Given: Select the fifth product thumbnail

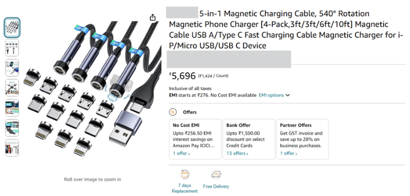Looking at the screenshot, I should point(12,108).
